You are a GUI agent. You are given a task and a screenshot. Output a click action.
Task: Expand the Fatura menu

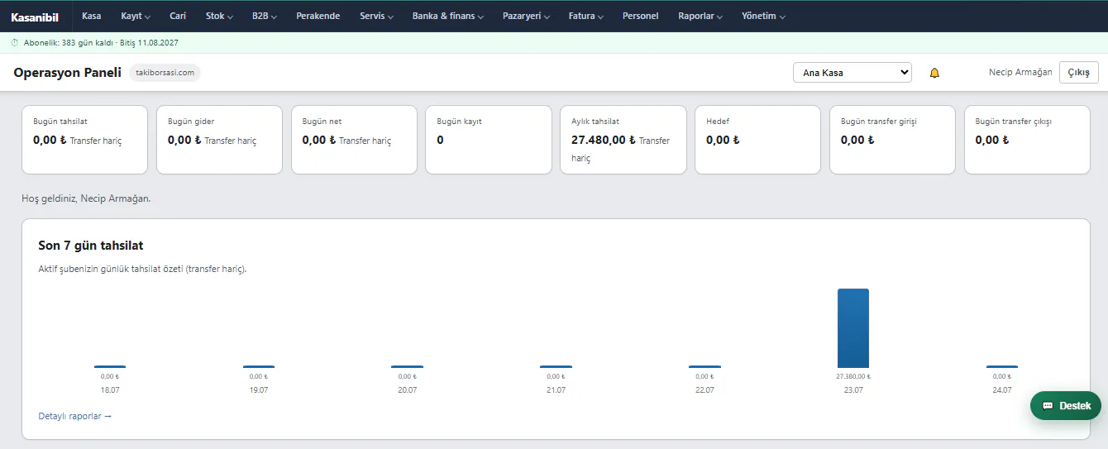(x=586, y=17)
